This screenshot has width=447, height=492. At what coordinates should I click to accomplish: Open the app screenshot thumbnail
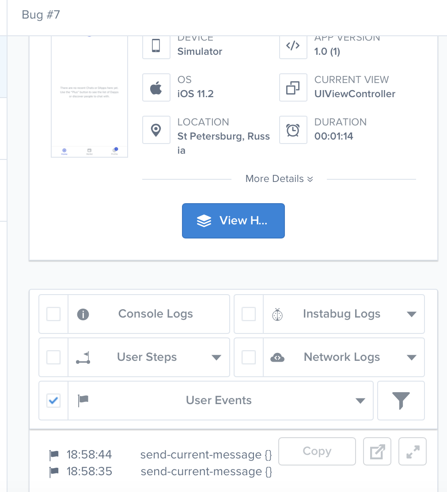[x=90, y=96]
